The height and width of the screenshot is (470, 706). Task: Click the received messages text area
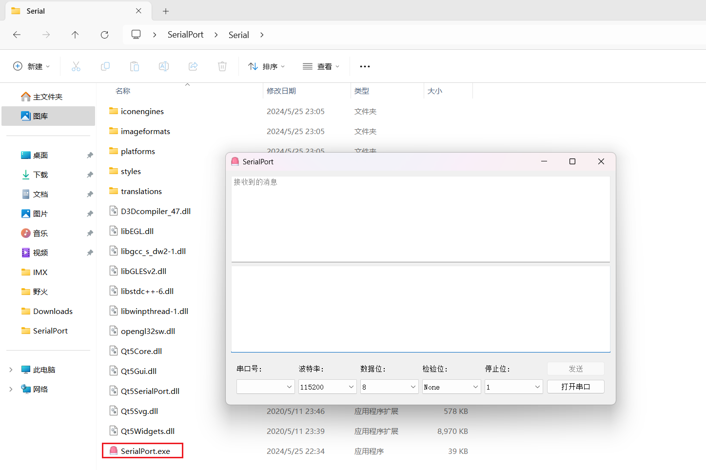pos(421,219)
